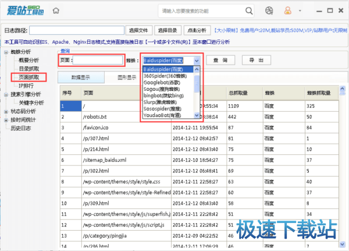
Task: Select the /p/309.html row
Action: coord(200,203)
